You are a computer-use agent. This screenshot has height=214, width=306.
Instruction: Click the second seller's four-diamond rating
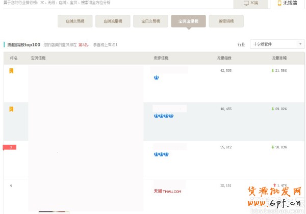pyautogui.click(x=164, y=116)
